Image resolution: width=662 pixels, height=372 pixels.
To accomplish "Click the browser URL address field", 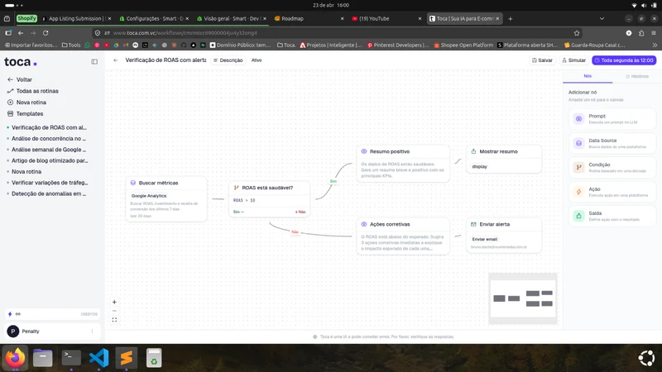I will 338,33.
